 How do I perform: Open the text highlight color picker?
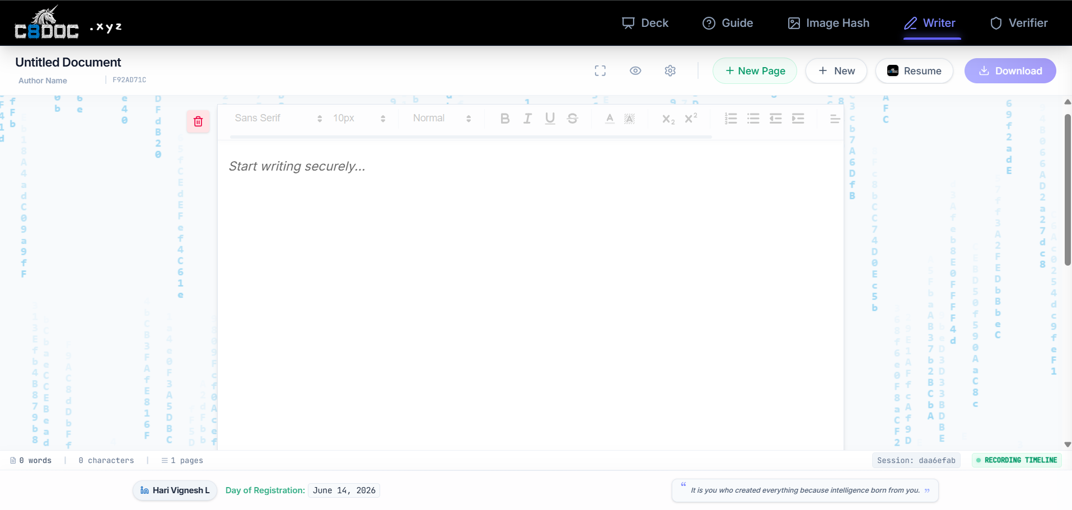click(x=629, y=118)
